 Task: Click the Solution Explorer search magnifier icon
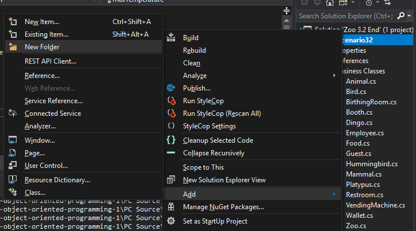(x=401, y=16)
